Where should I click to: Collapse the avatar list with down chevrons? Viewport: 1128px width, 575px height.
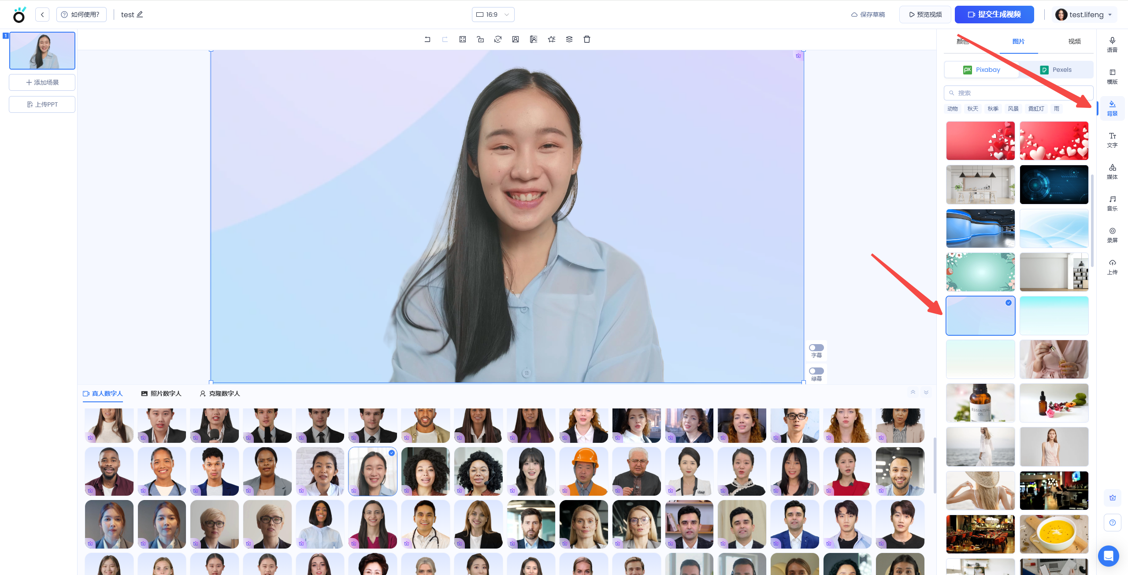[926, 392]
